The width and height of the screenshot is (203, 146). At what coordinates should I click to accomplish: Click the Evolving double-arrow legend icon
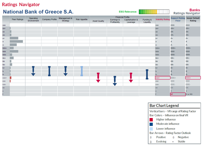(x=151, y=142)
